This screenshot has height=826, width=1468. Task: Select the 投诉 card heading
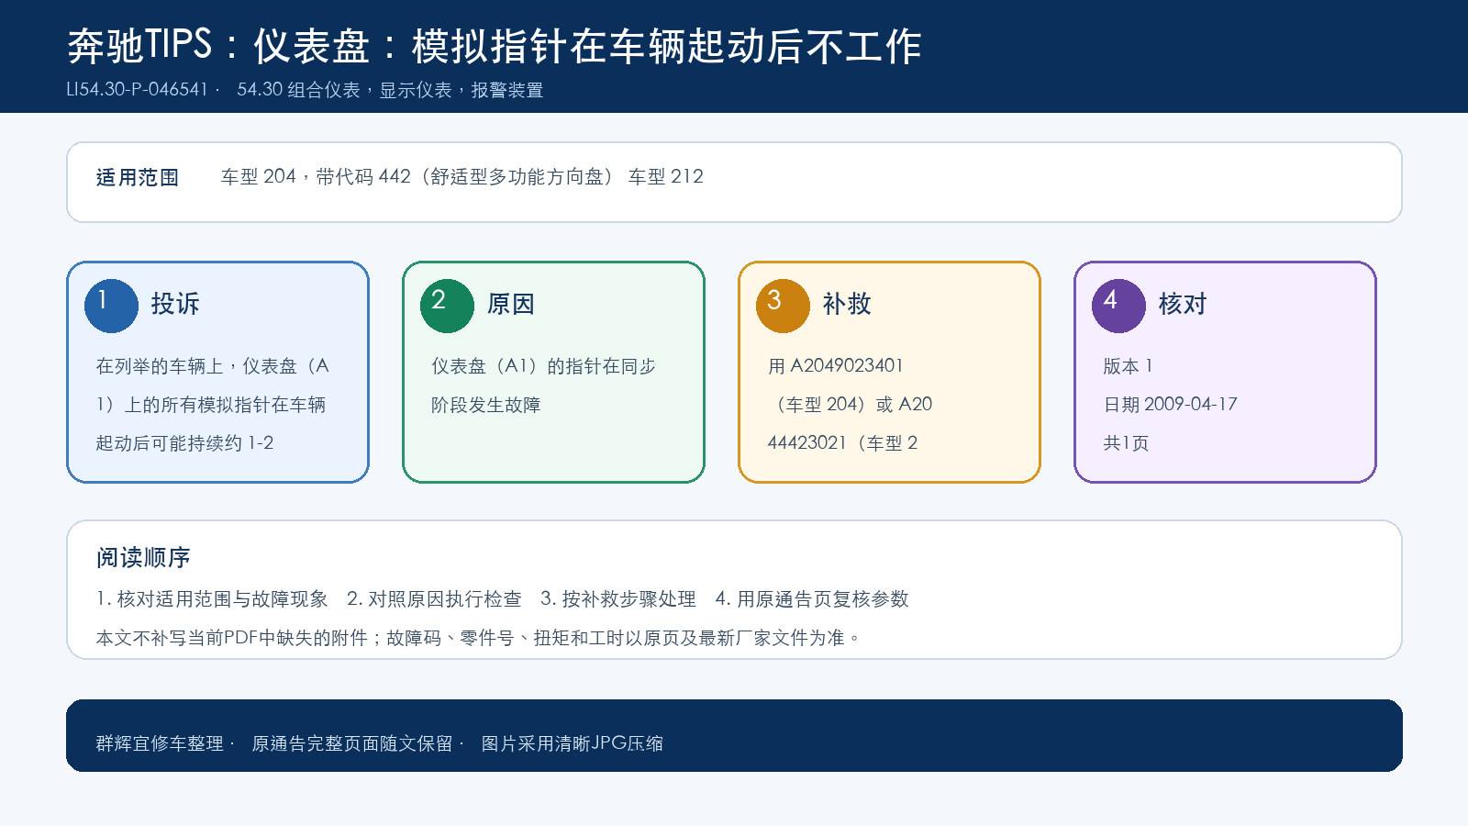[175, 304]
